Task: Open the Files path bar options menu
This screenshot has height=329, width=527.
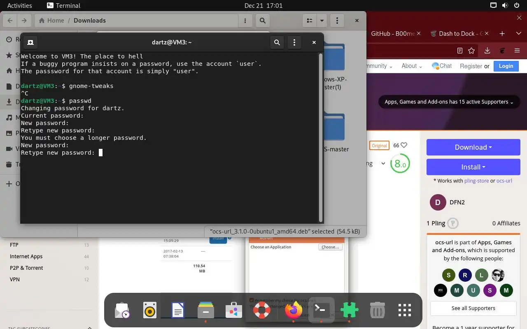Action: [245, 21]
